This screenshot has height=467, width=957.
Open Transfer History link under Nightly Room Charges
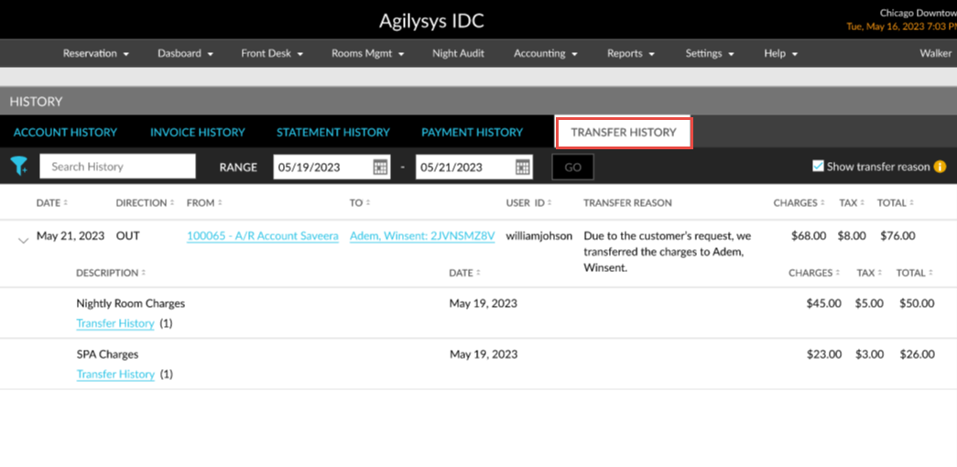click(115, 323)
